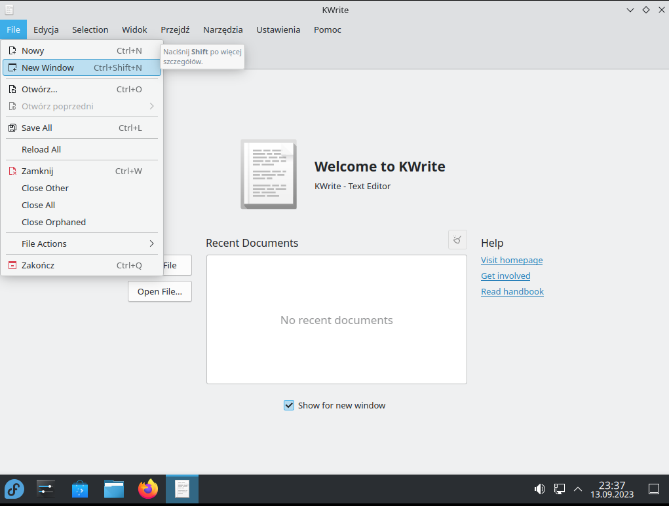Choose Close Other in File menu

pyautogui.click(x=82, y=188)
